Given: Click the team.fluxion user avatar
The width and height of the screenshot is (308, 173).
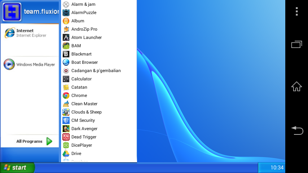Looking at the screenshot, I should point(12,12).
